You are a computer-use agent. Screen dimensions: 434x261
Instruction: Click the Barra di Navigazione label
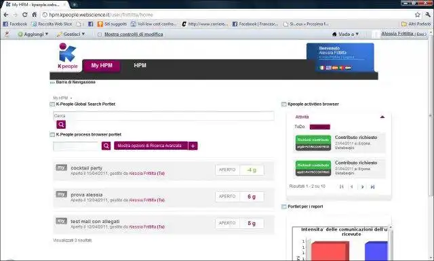coord(75,82)
